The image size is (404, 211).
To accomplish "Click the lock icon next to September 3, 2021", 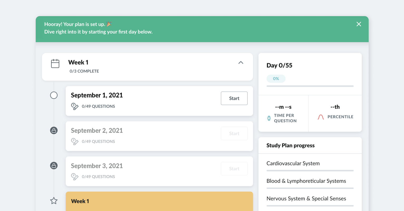I will (x=54, y=165).
